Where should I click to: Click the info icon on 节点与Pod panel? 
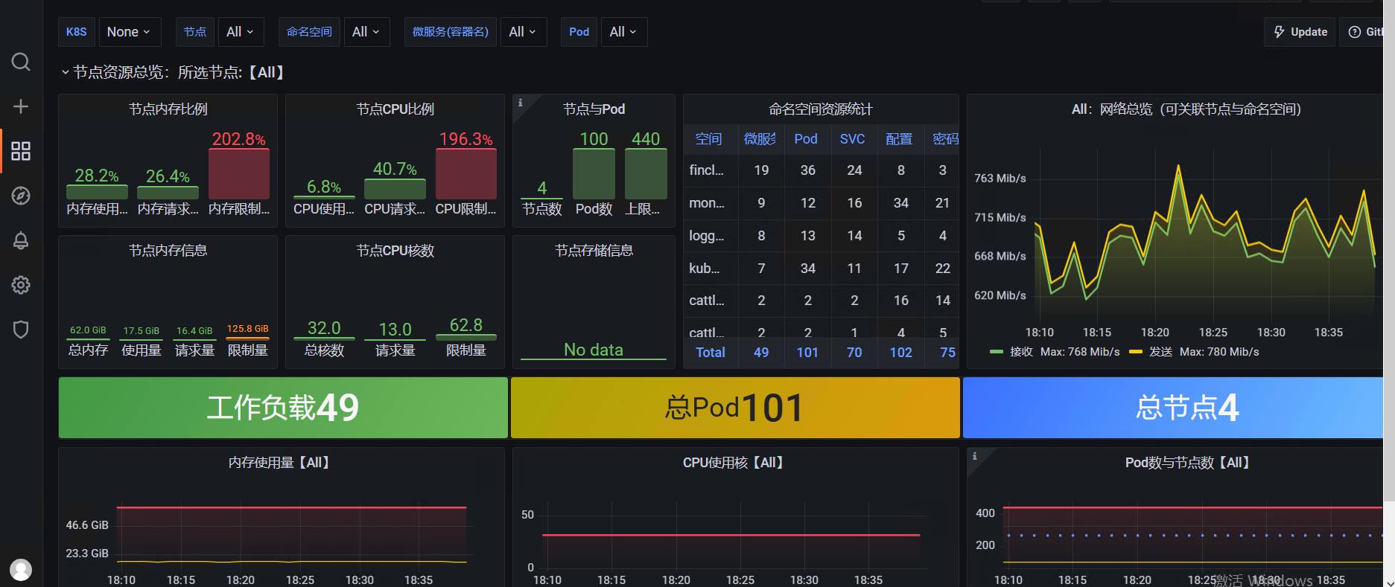pyautogui.click(x=521, y=103)
